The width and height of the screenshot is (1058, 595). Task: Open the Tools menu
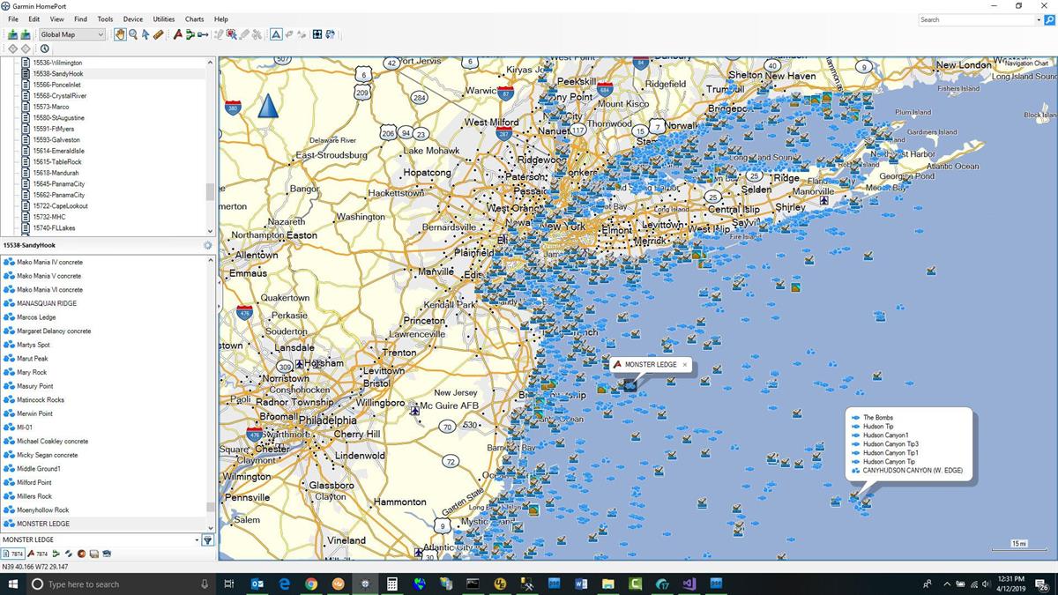coord(105,19)
